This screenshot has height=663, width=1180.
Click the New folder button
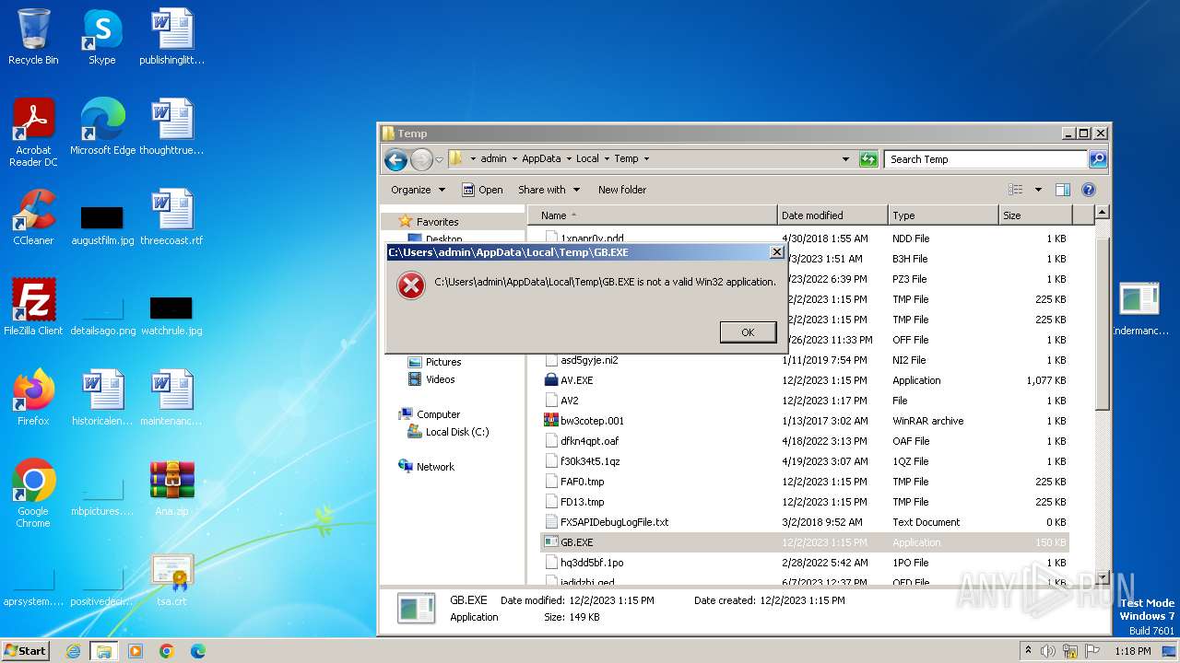(x=622, y=190)
